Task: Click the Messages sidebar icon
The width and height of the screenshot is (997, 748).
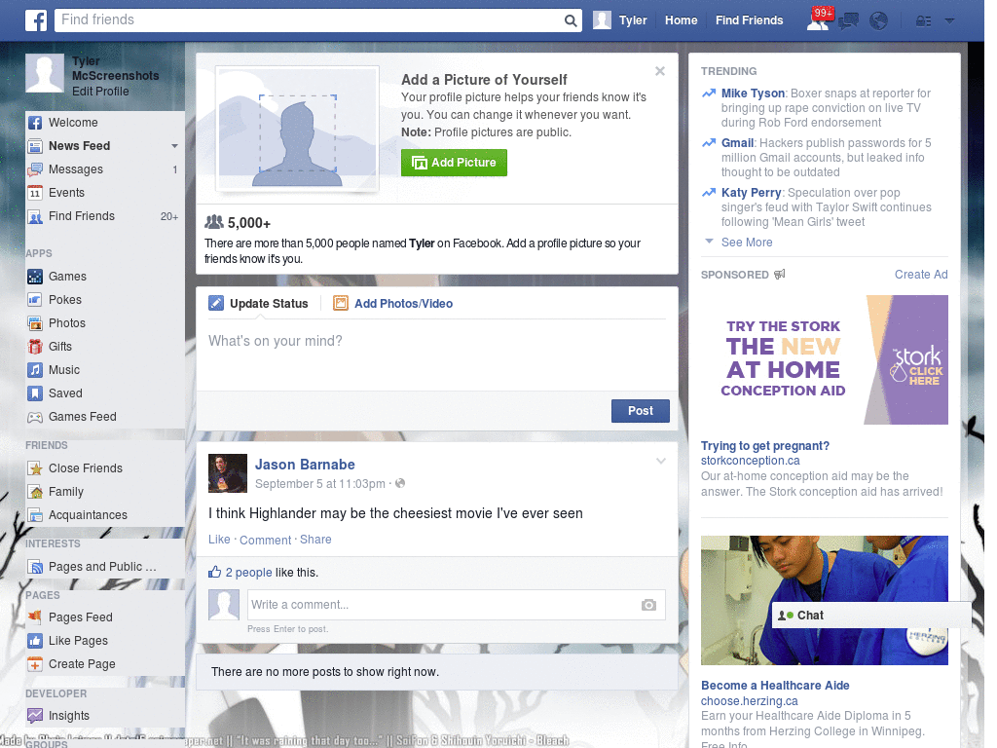Action: pyautogui.click(x=35, y=169)
